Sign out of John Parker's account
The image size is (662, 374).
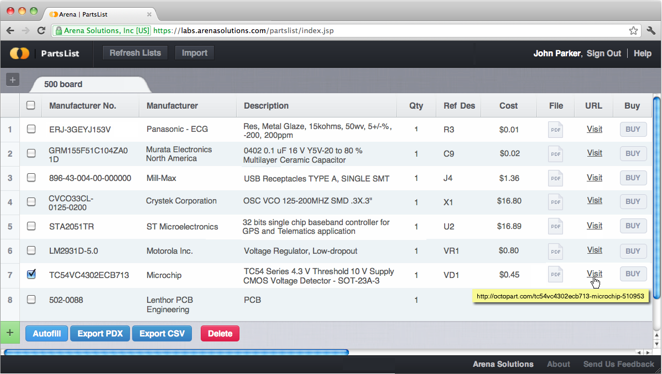[x=604, y=54]
